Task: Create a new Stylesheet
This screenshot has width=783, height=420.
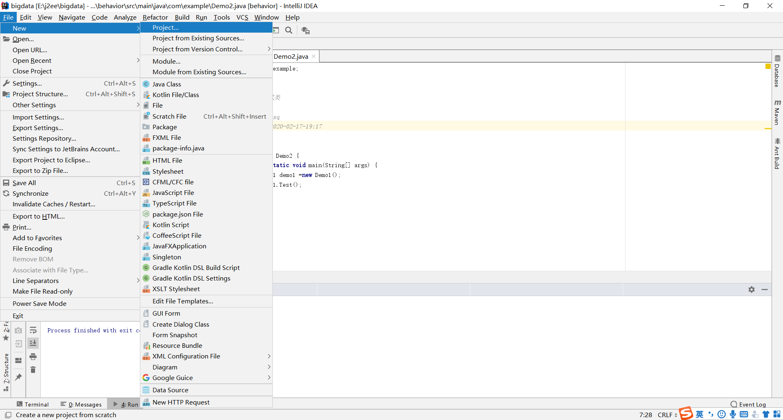Action: coord(206,171)
